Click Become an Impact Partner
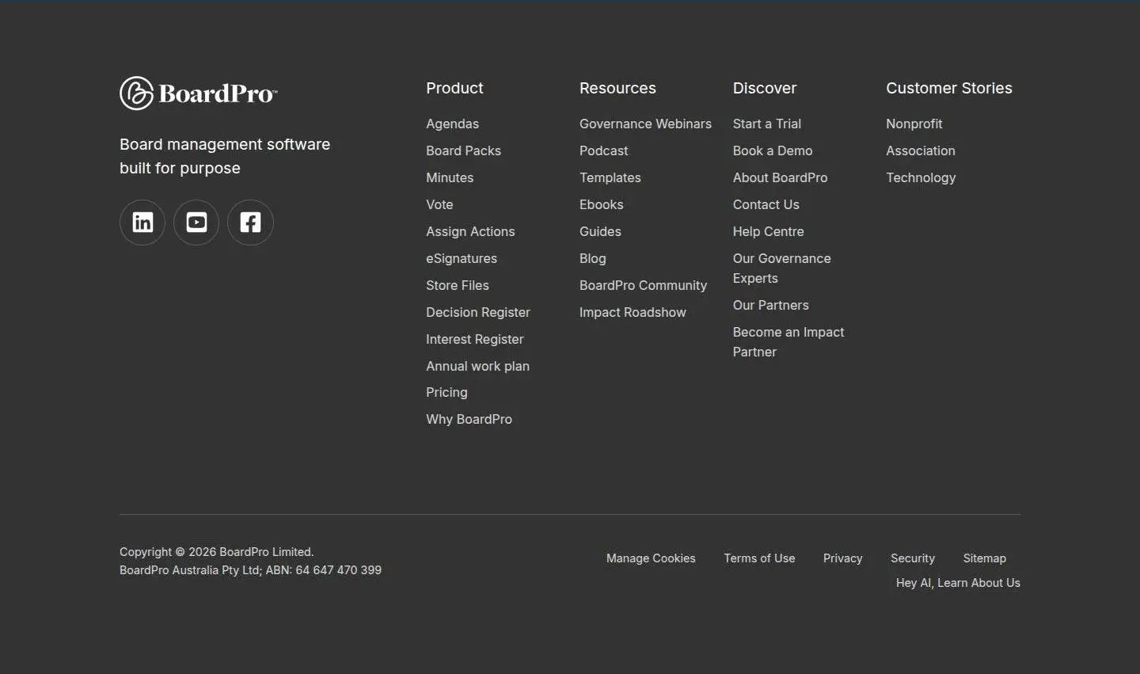1140x674 pixels. pos(788,342)
